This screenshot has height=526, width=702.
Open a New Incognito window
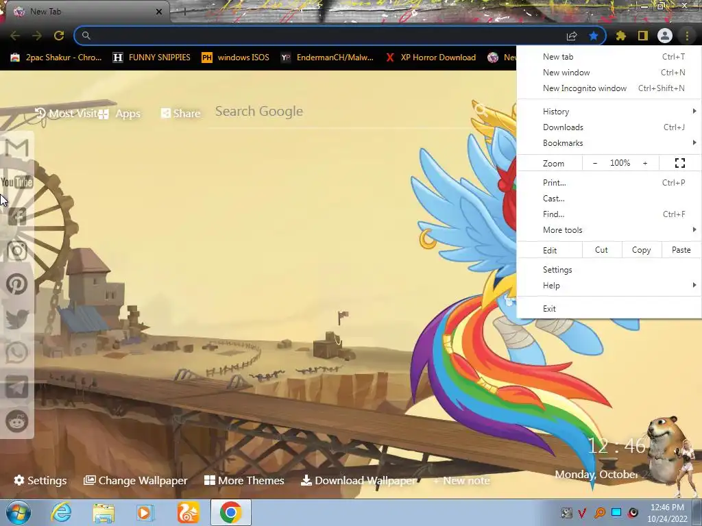609,88
